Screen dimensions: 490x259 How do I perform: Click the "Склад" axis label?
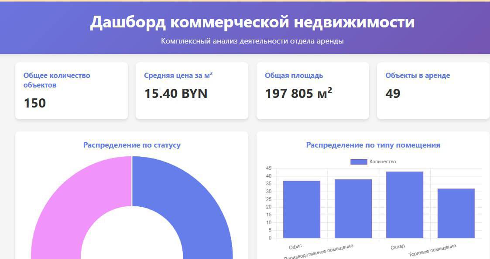398,247
